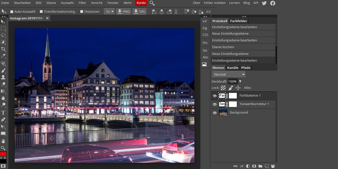This screenshot has width=338, height=169.
Task: Click the black background color swatch
Action: click(x=3, y=161)
